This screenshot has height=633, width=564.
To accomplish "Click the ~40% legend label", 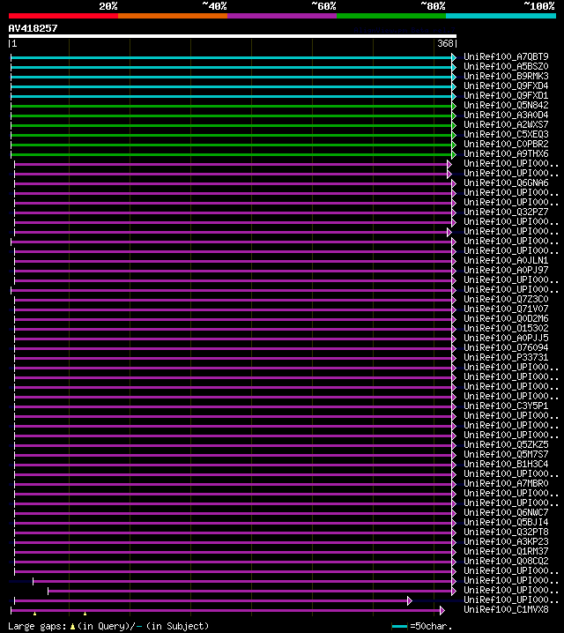I will [x=214, y=6].
